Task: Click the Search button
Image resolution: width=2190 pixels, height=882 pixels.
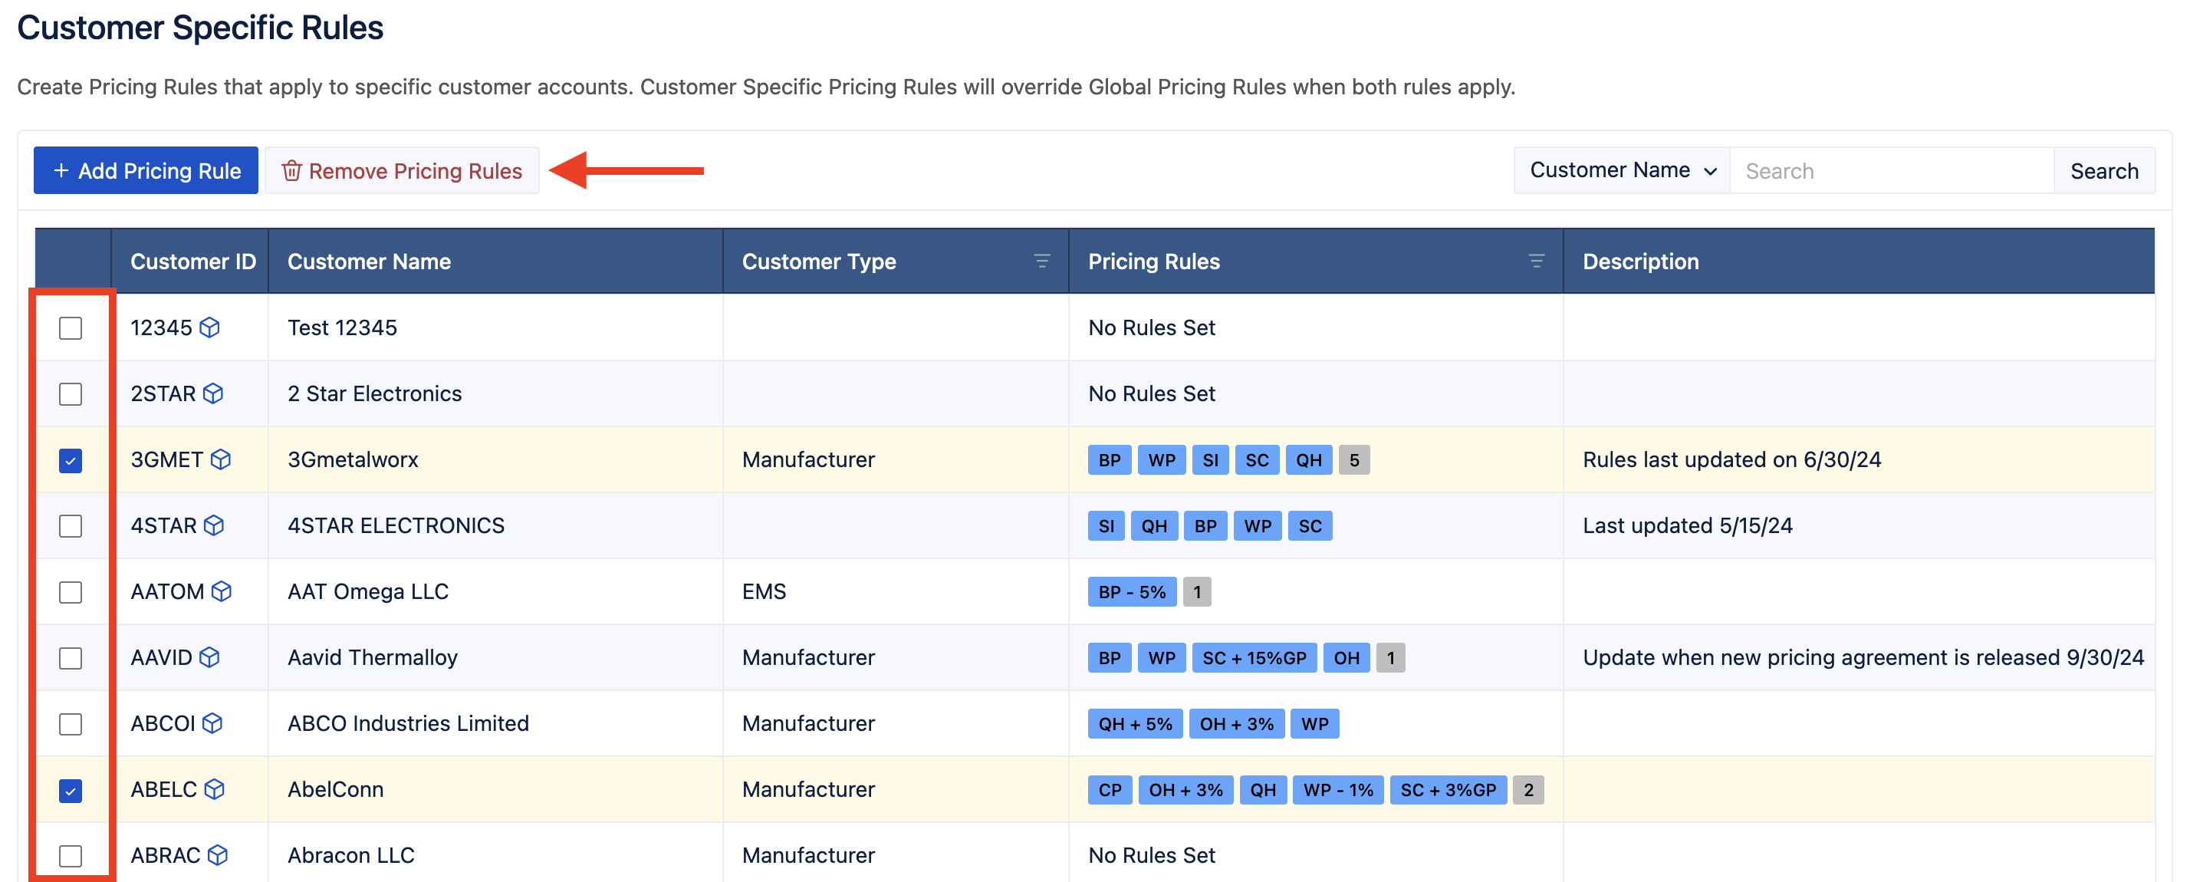Action: (x=2103, y=170)
